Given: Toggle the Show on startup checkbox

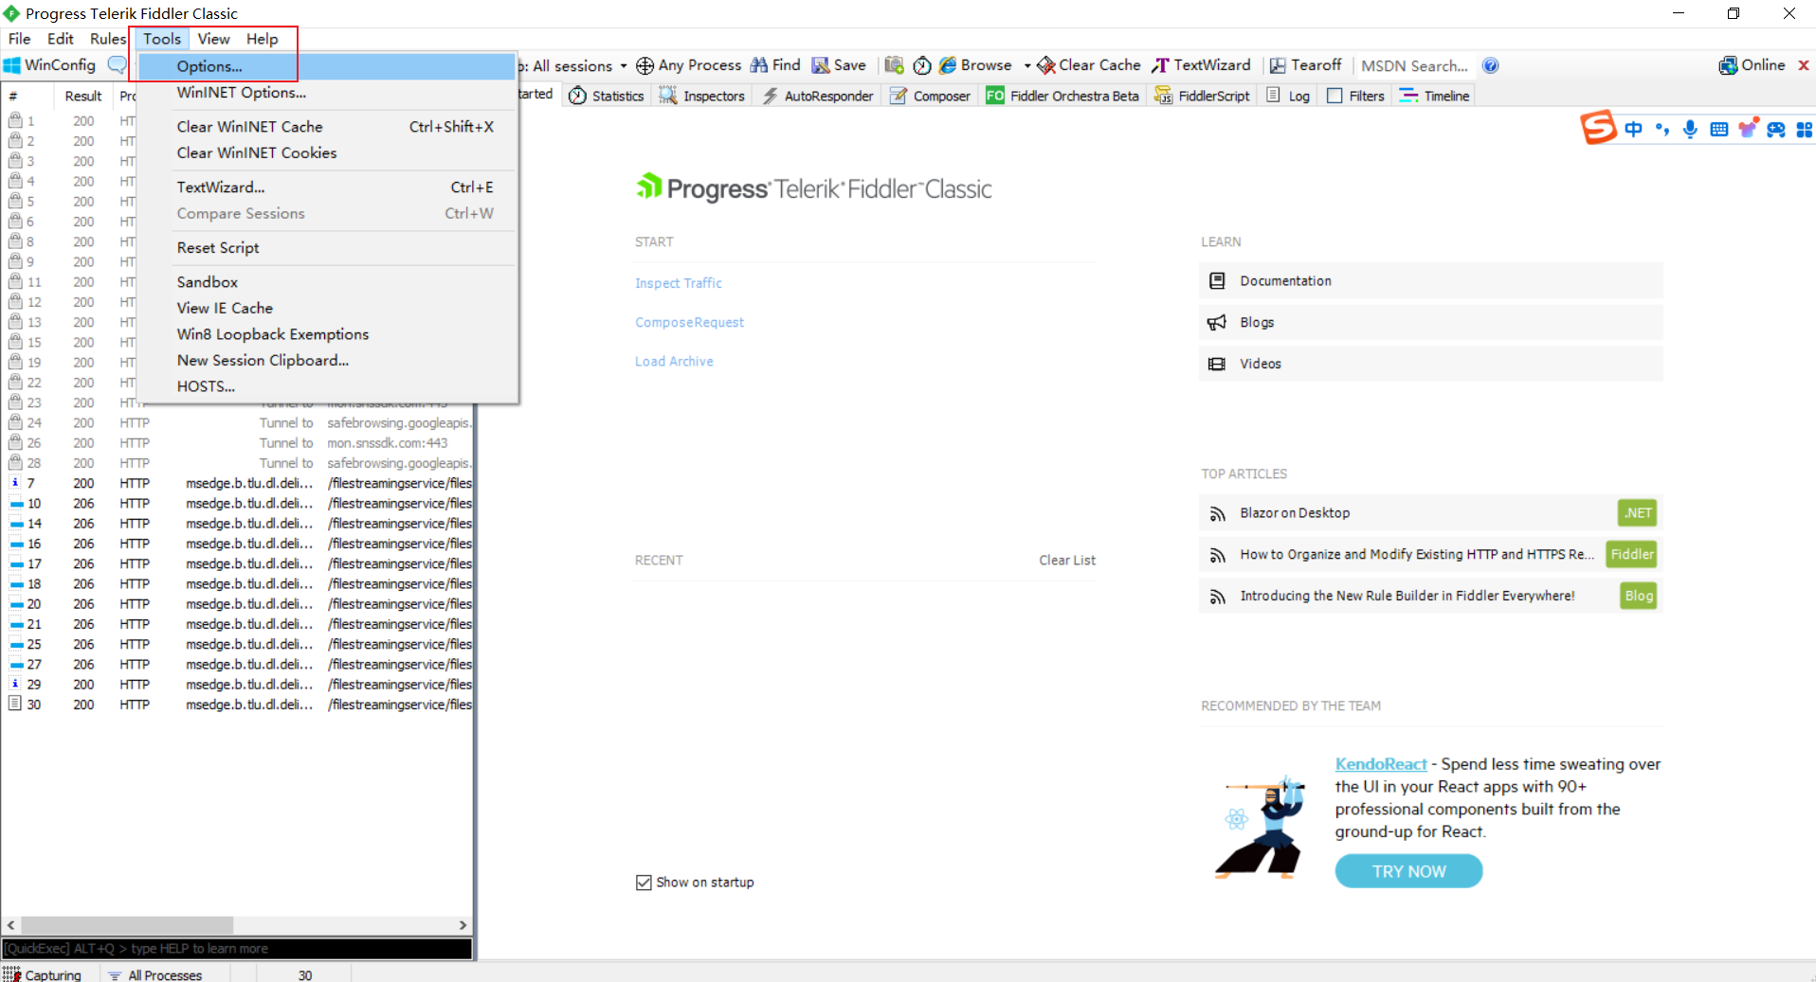Looking at the screenshot, I should tap(644, 883).
